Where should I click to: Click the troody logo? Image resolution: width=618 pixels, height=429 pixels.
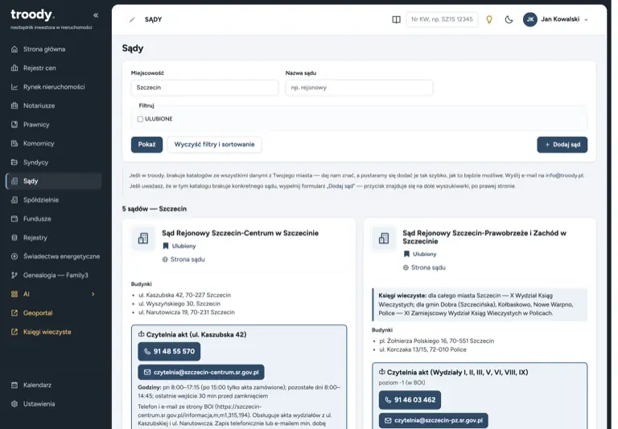[32, 15]
